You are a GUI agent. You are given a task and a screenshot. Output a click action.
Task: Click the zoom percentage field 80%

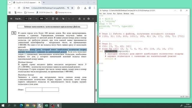click(42, 19)
